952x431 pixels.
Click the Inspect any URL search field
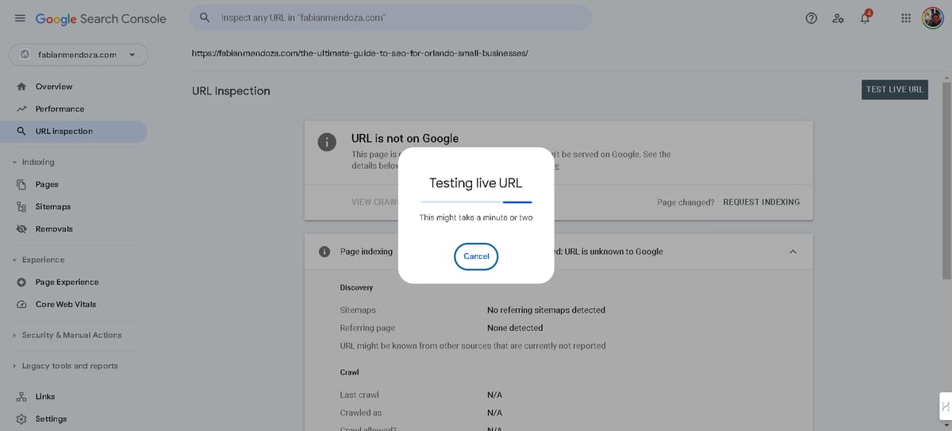pos(390,17)
